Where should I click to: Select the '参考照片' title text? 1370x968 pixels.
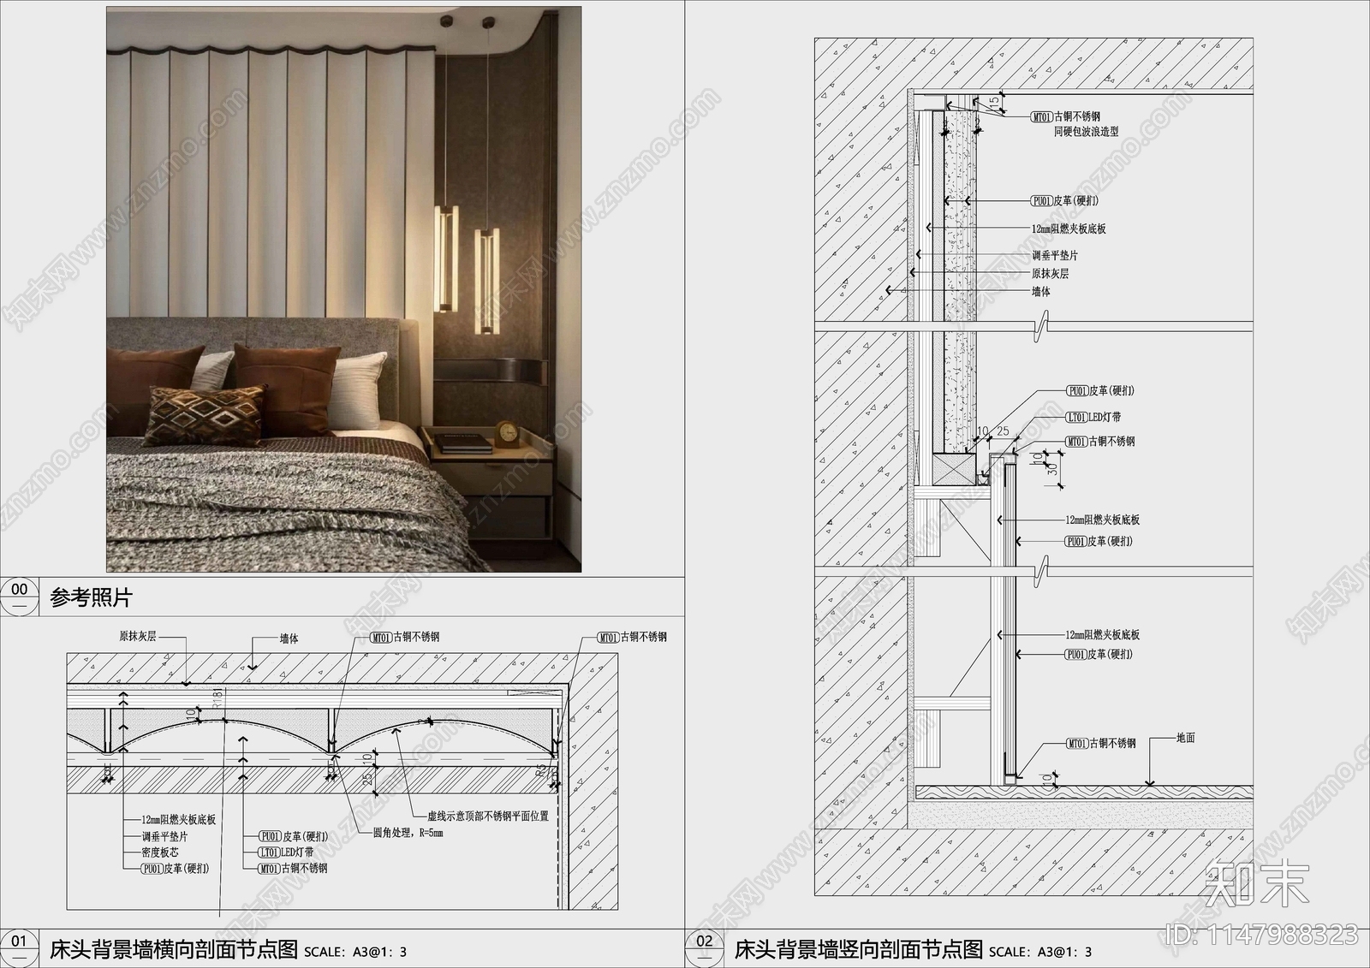click(92, 597)
